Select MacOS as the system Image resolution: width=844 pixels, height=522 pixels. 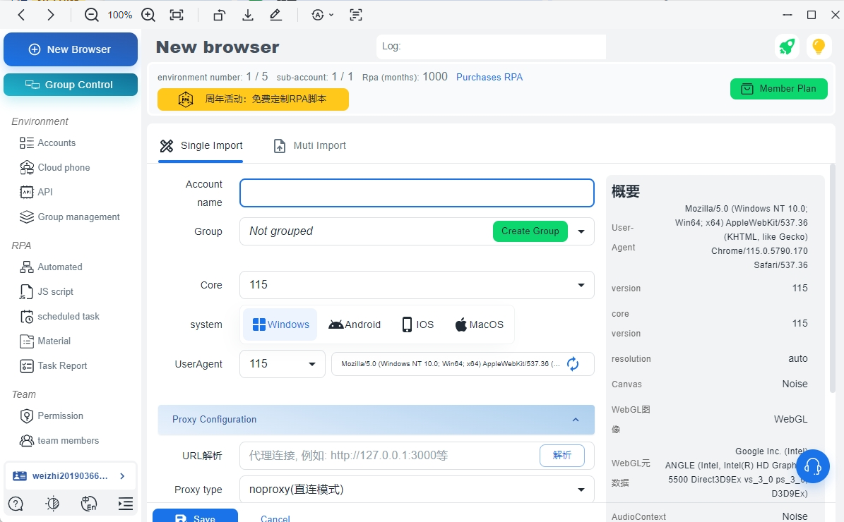pos(480,324)
